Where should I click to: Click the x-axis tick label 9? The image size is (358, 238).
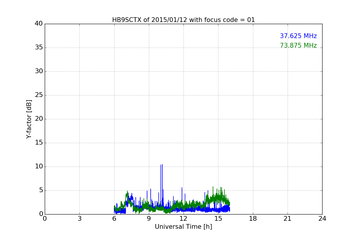[149, 219]
